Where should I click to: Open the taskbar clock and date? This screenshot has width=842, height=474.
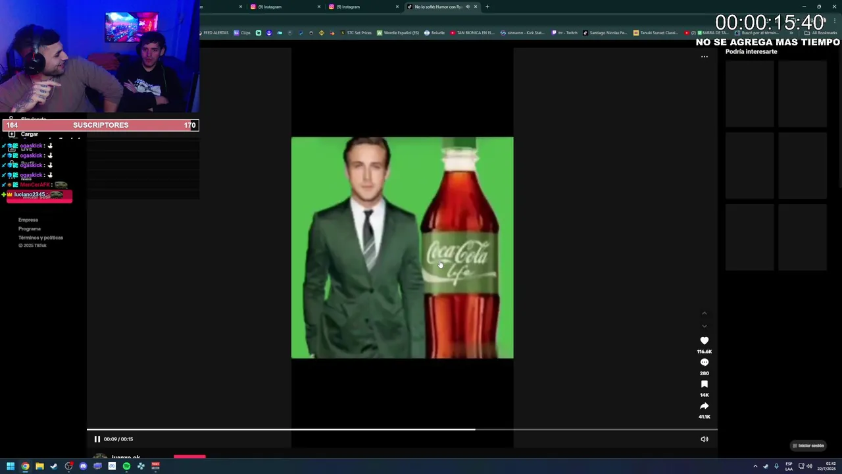point(826,466)
